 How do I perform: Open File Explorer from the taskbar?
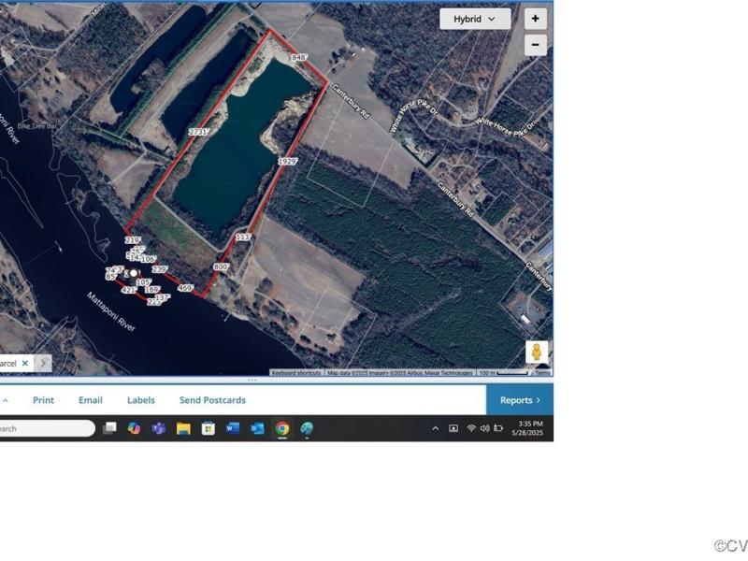[183, 428]
